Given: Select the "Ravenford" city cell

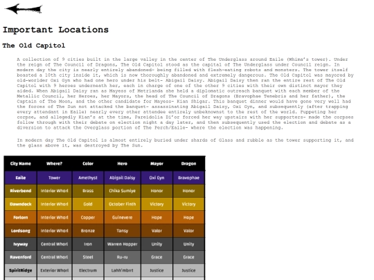Looking at the screenshot, I should [x=21, y=257].
